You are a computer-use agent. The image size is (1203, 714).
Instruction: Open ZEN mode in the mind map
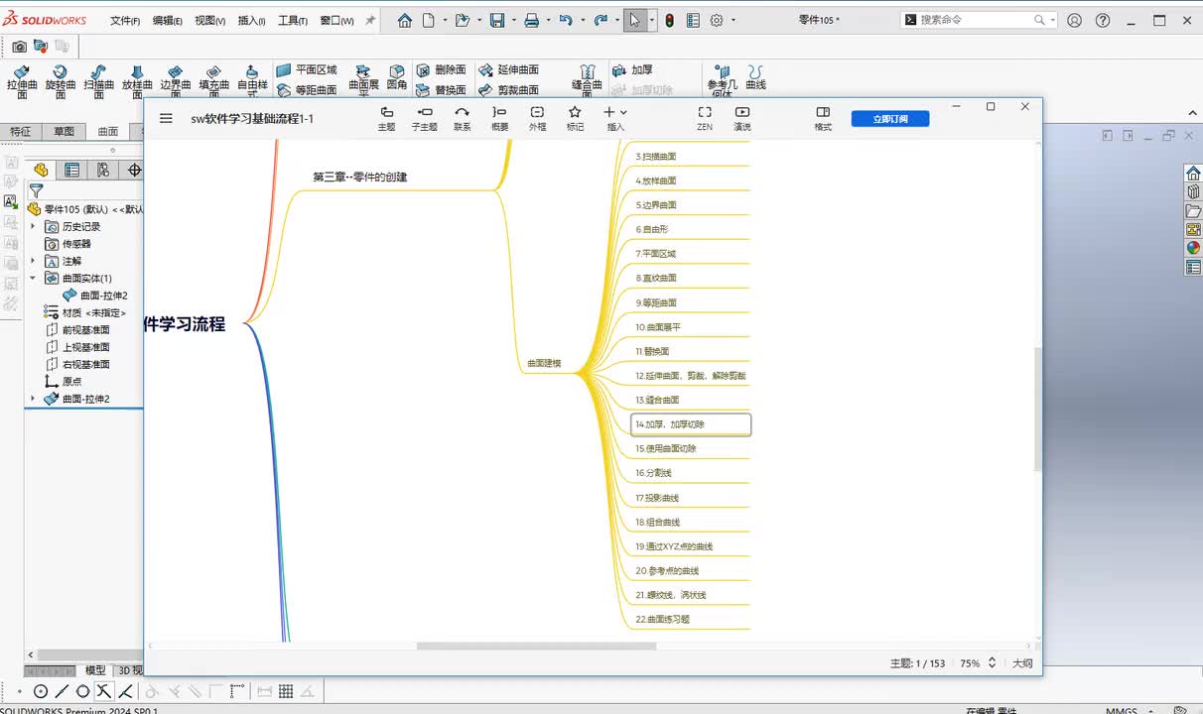(704, 118)
